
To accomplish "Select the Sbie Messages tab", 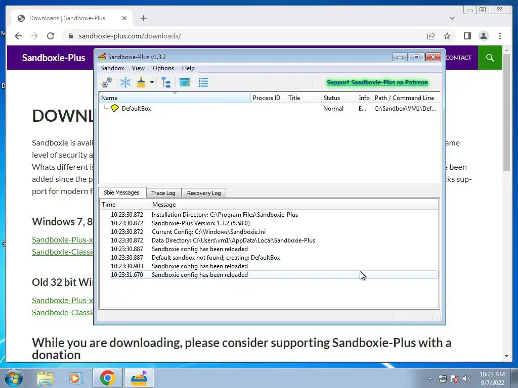I will click(x=121, y=192).
